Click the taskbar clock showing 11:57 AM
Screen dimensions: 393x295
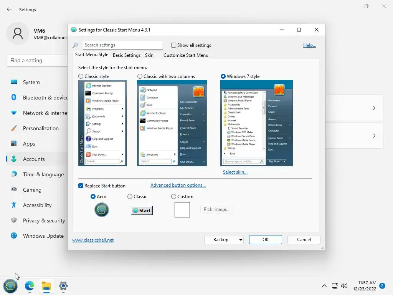365,286
